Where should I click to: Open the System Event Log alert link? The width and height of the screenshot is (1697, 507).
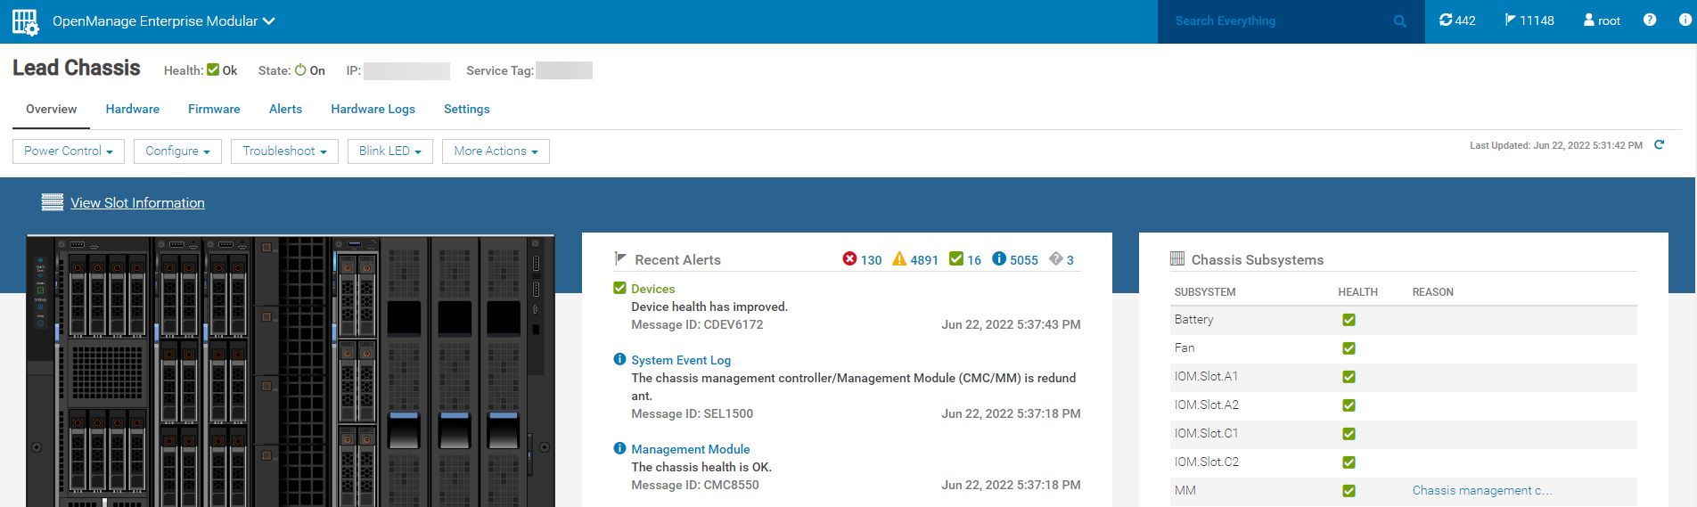681,360
